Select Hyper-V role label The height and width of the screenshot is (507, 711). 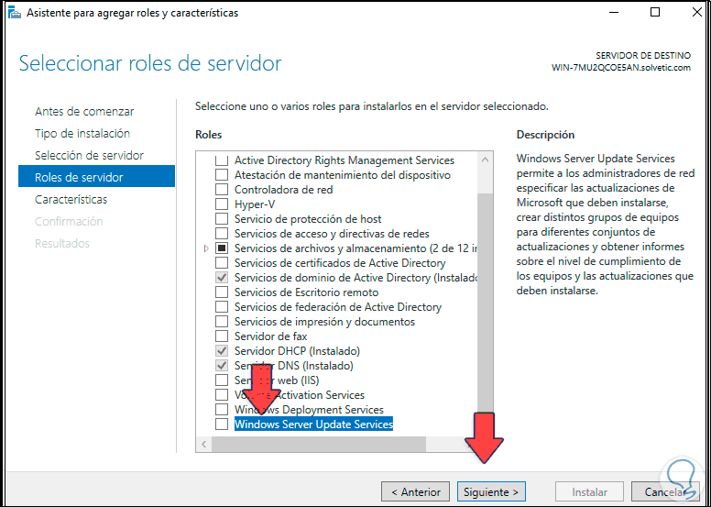point(255,204)
